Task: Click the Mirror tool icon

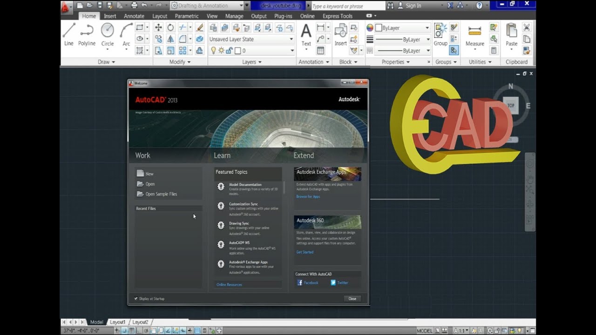Action: 170,39
